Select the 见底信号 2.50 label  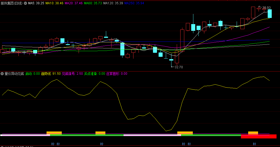tap(72, 74)
